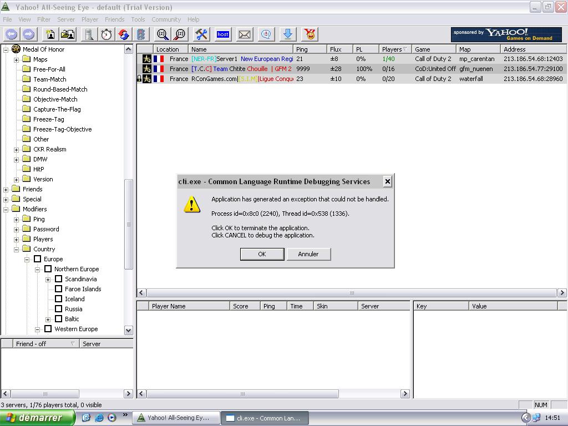The width and height of the screenshot is (568, 426).
Task: Open the Tools menu
Action: tap(138, 19)
